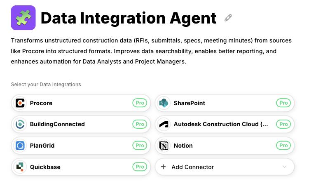
Task: Click the Procore logo icon
Action: tap(20, 103)
